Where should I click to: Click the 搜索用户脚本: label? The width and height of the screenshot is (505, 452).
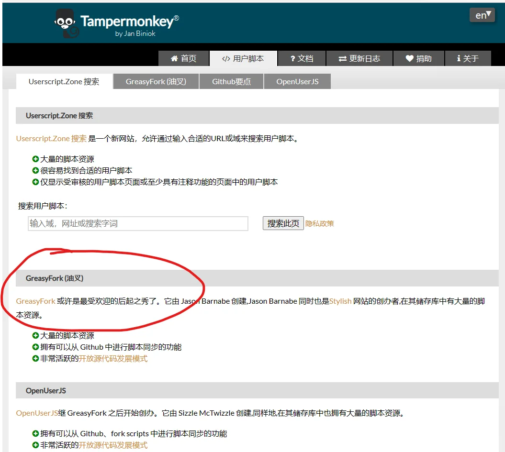pos(43,206)
